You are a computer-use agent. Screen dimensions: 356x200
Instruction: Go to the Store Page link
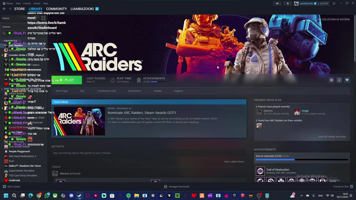pos(61,91)
